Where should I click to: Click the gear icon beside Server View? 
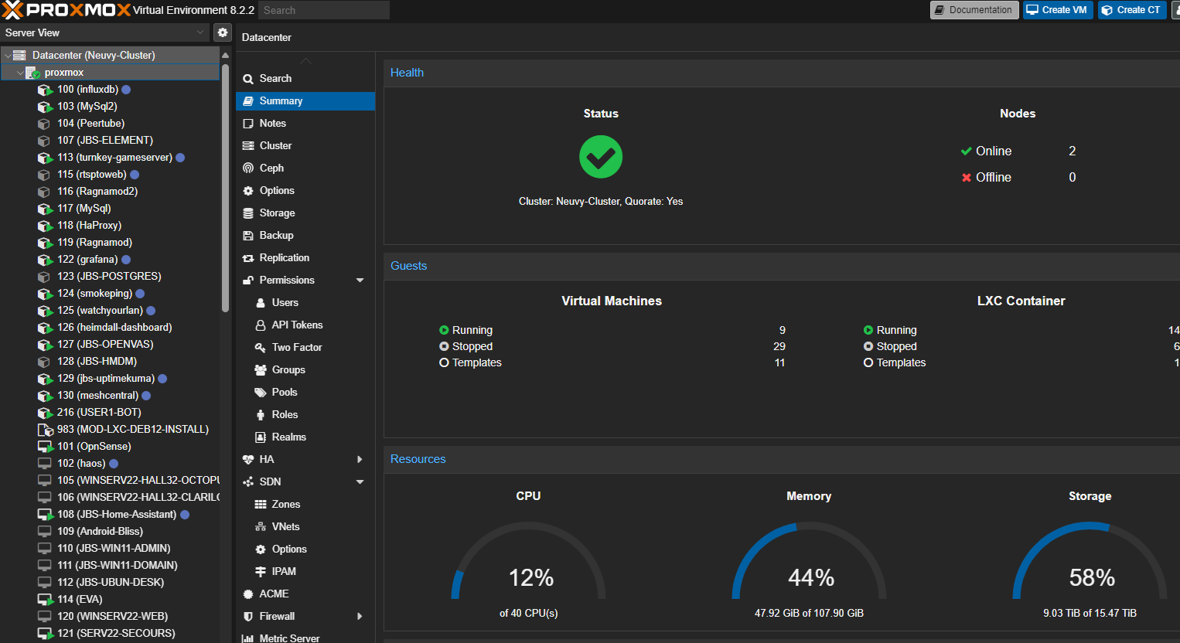point(223,32)
